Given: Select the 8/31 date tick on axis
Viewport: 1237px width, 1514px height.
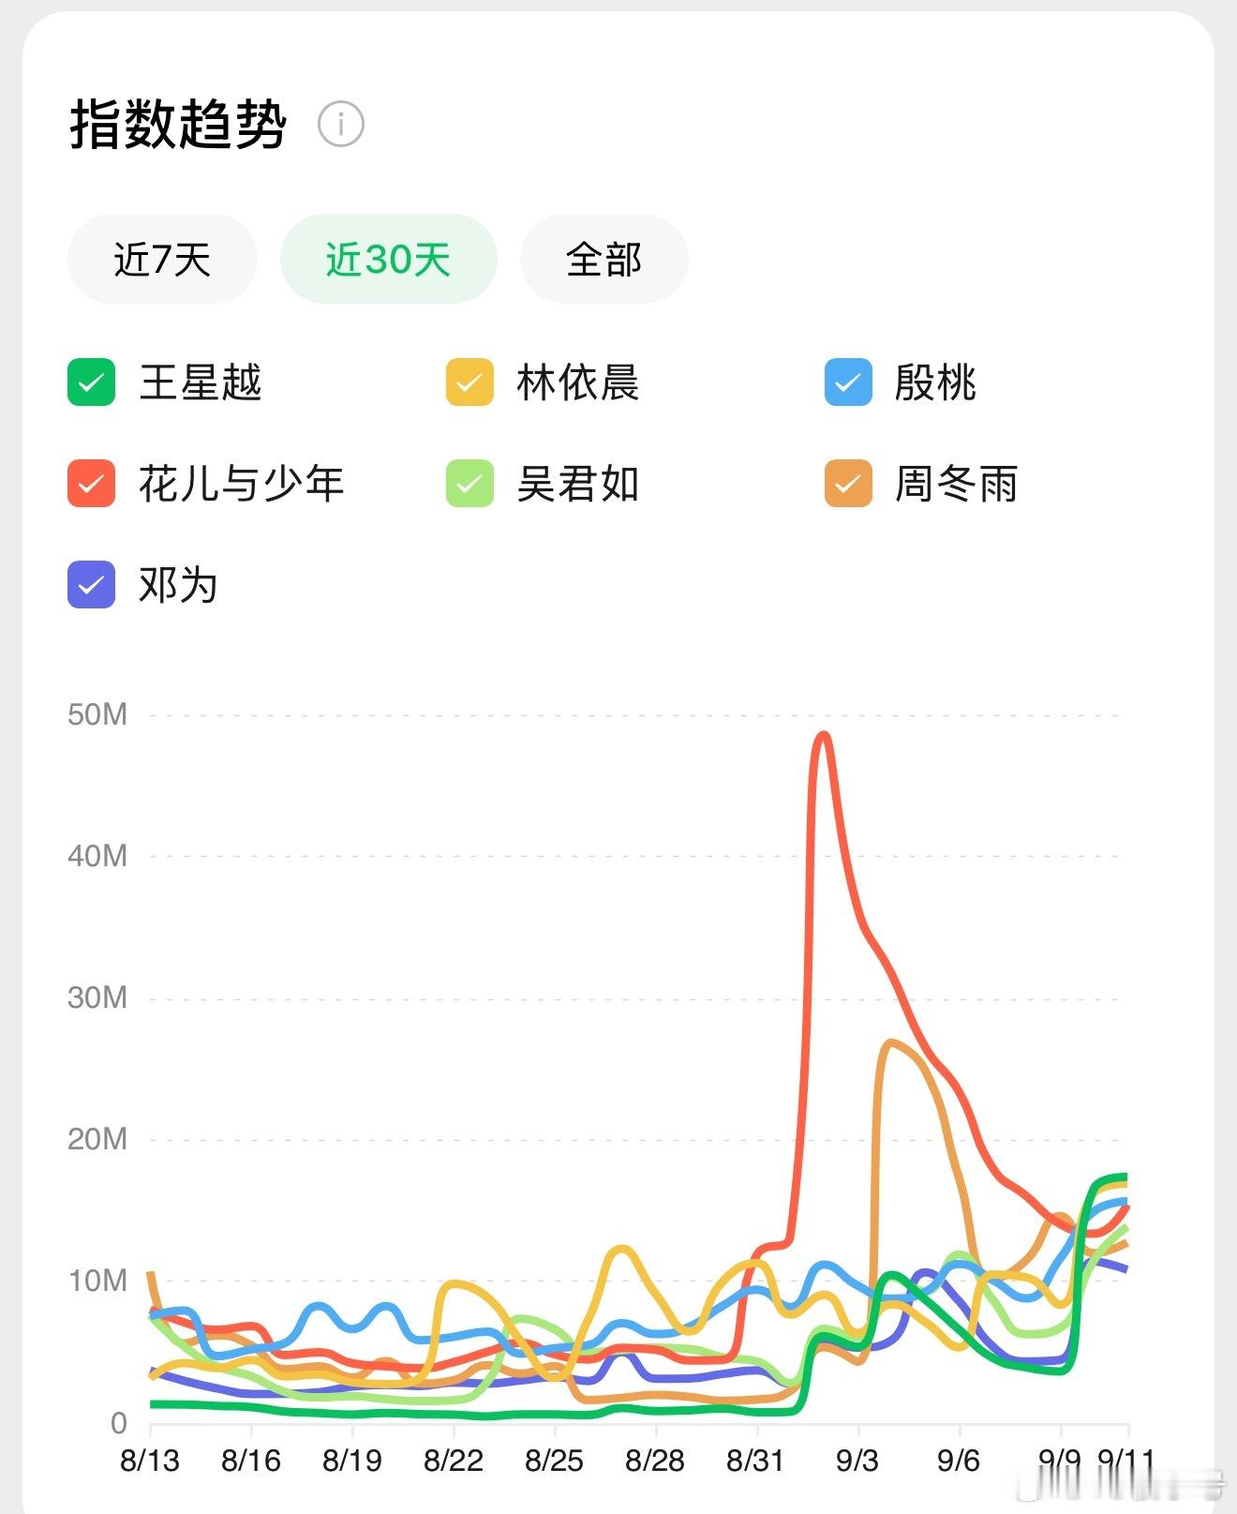Looking at the screenshot, I should pos(755,1461).
